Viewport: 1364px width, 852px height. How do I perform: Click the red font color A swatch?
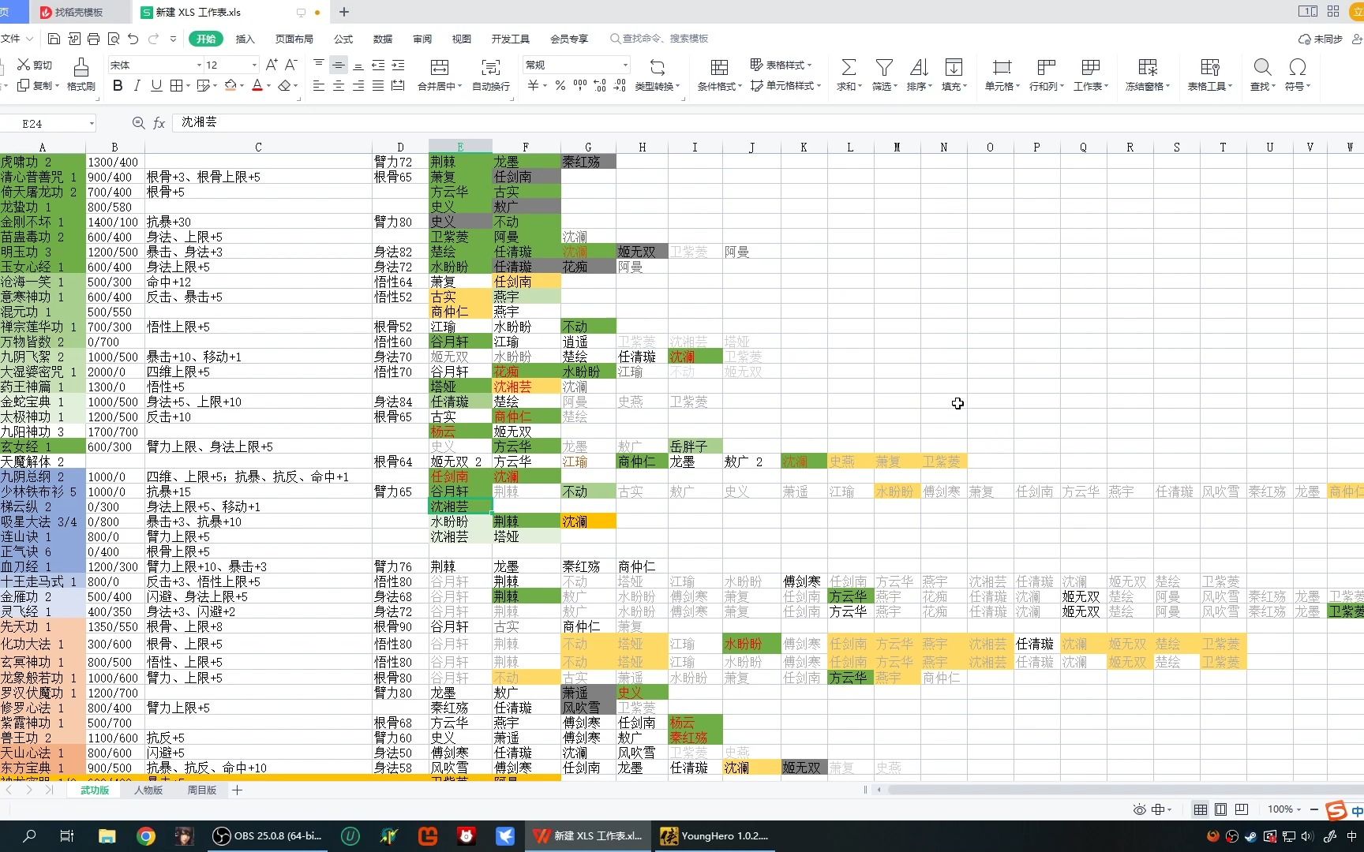point(257,85)
